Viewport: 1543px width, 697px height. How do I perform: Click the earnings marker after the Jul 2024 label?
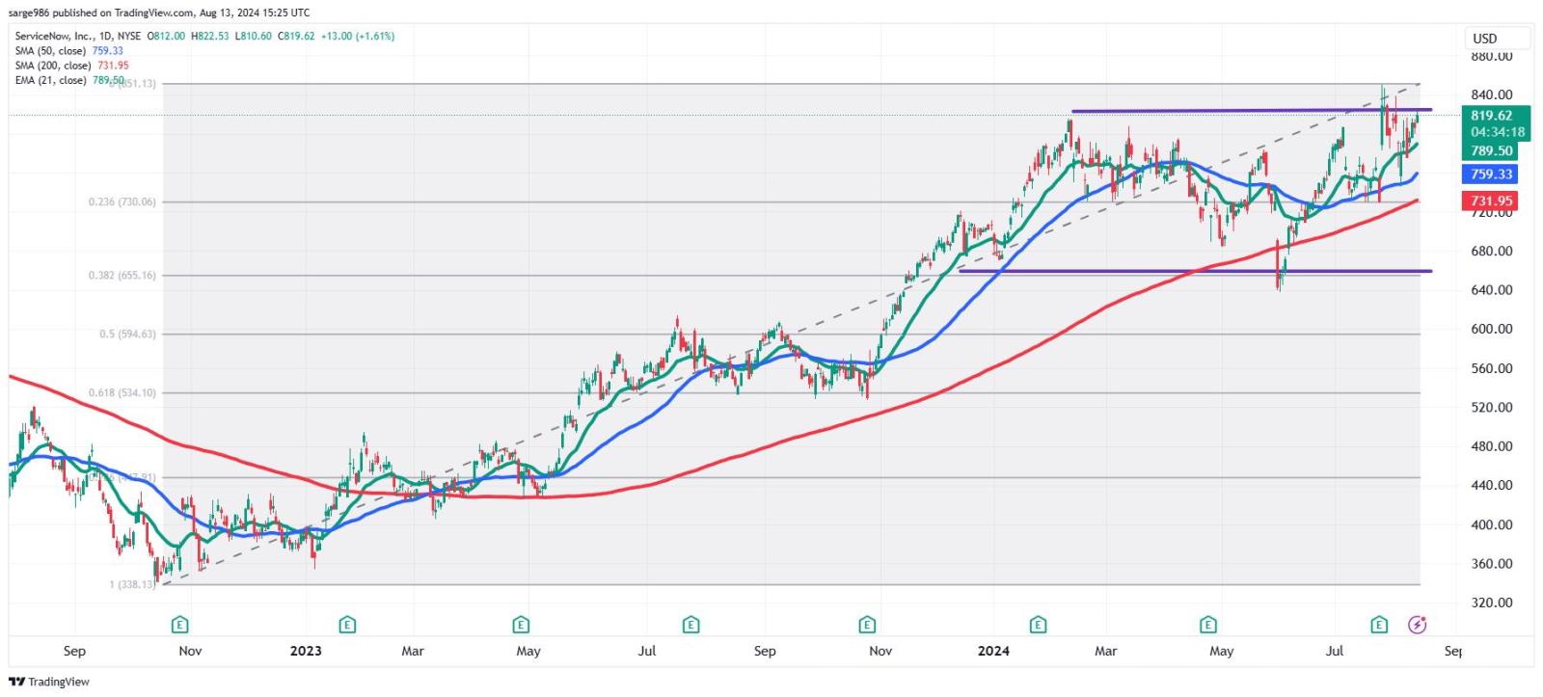coord(1379,625)
